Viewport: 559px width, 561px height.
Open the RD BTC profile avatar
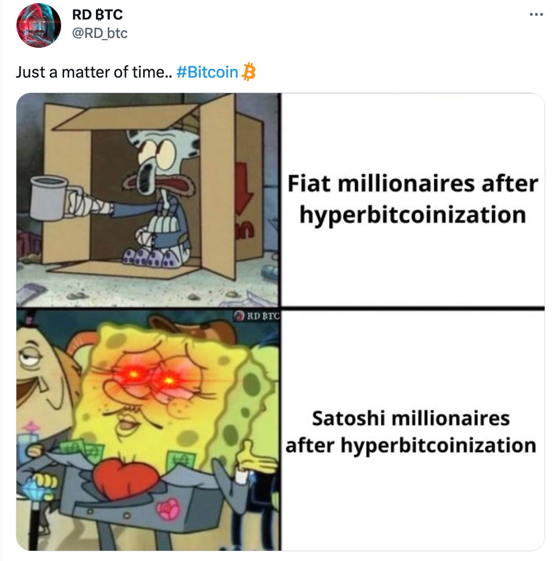(x=38, y=25)
